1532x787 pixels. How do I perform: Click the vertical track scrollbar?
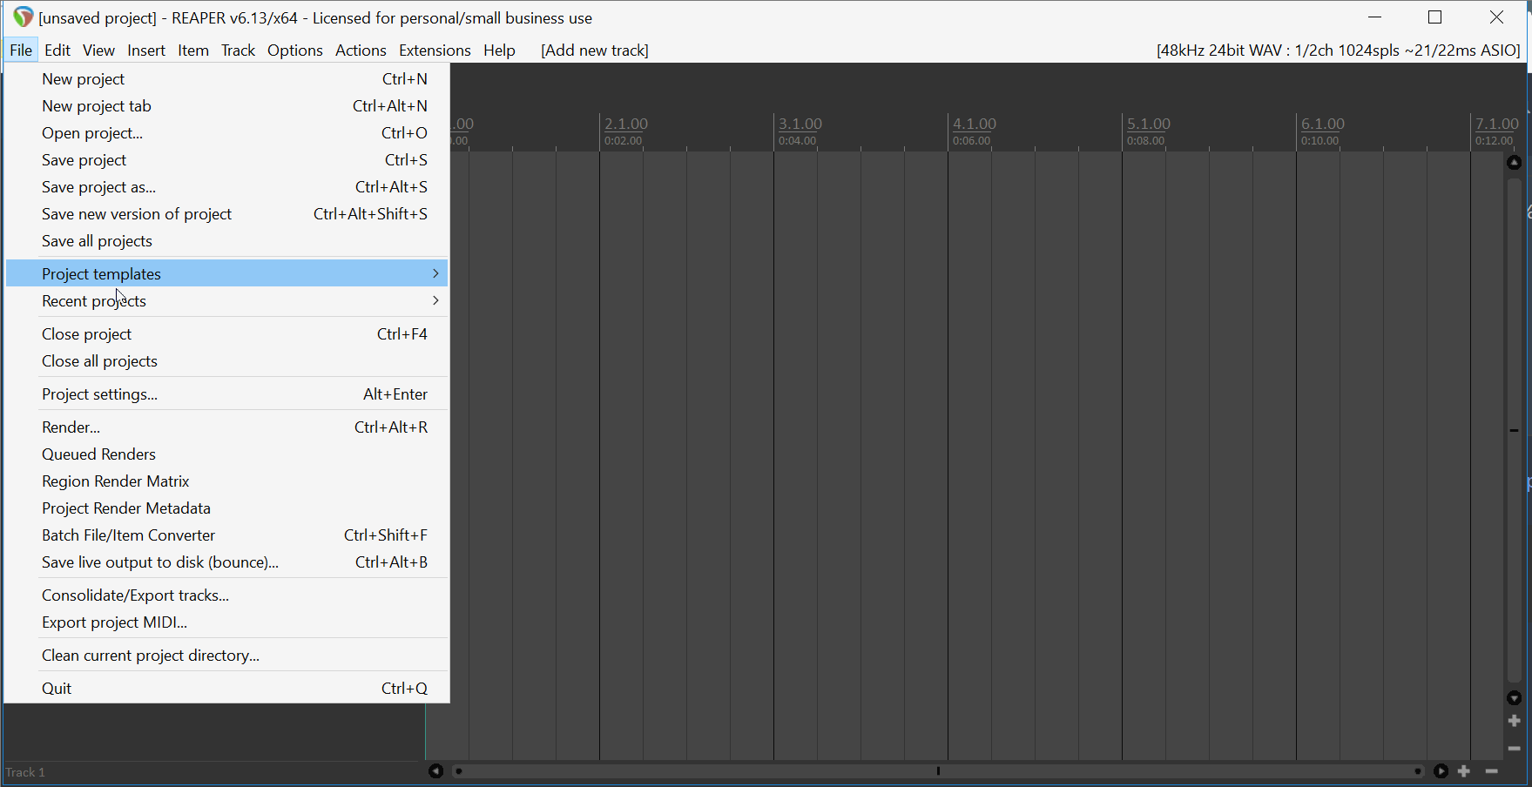tap(1515, 430)
